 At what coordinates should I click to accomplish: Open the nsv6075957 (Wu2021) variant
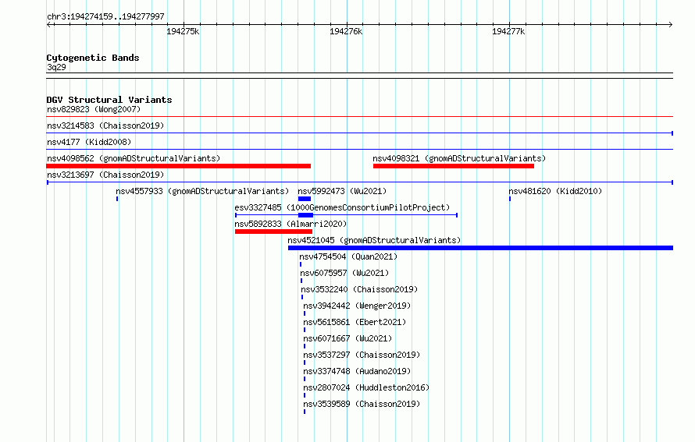pos(344,273)
